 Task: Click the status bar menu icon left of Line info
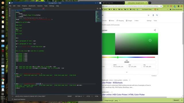coord(12,96)
